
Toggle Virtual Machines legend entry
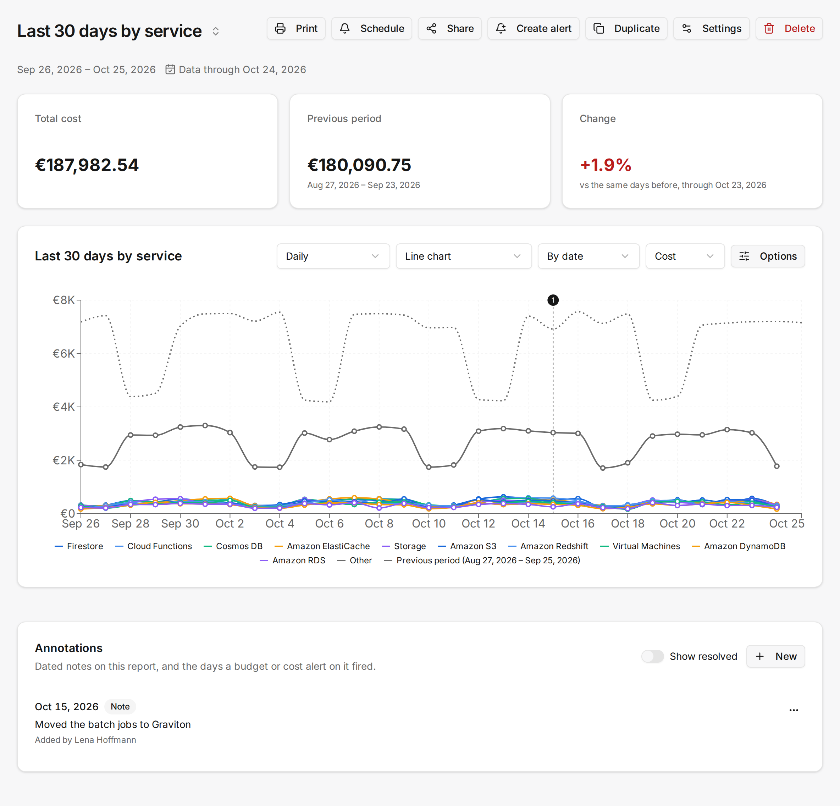[x=640, y=546]
